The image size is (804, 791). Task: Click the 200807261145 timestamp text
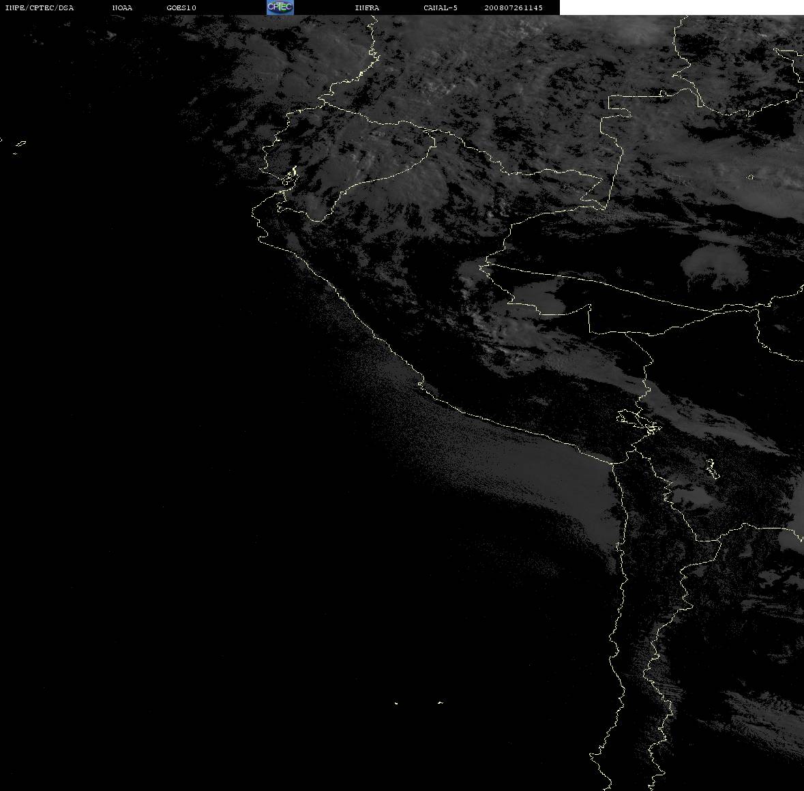click(513, 8)
